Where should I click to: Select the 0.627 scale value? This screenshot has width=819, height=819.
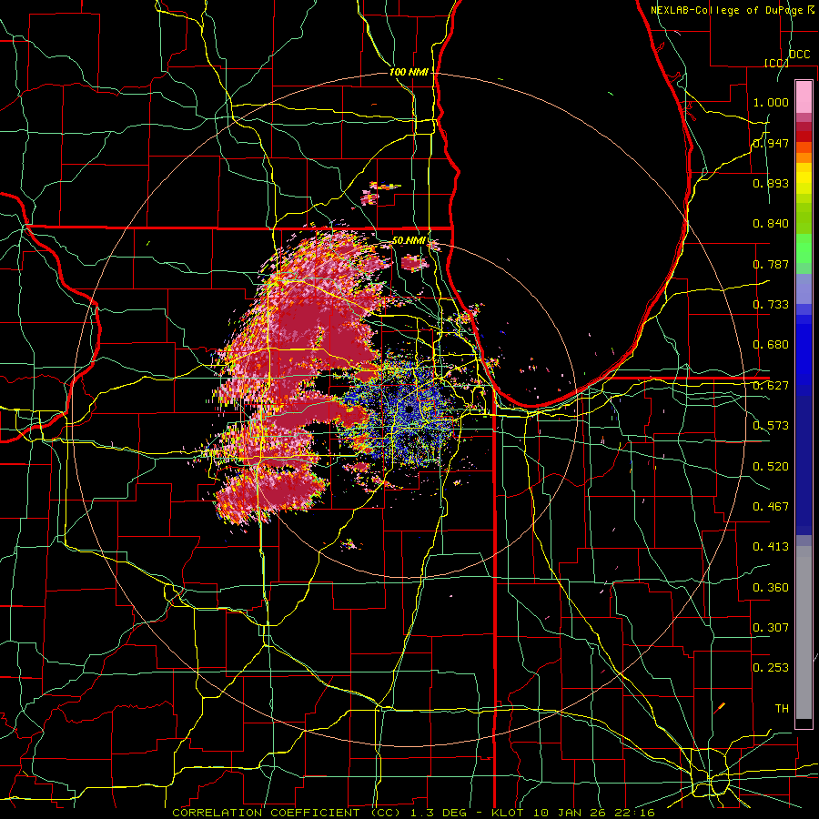[x=771, y=386]
